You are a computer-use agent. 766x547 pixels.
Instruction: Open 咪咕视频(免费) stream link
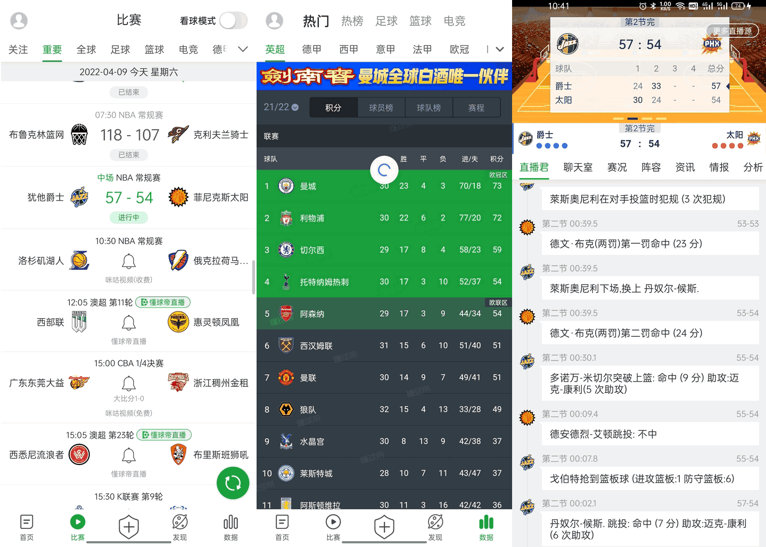pos(129,413)
